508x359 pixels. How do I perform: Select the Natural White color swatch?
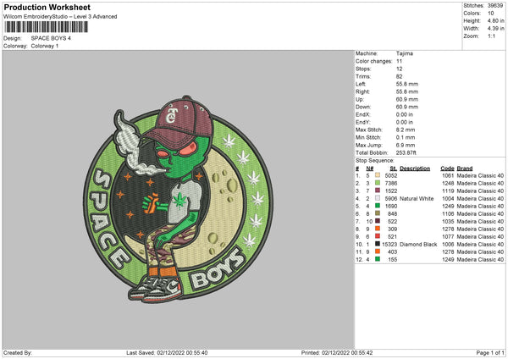point(378,198)
